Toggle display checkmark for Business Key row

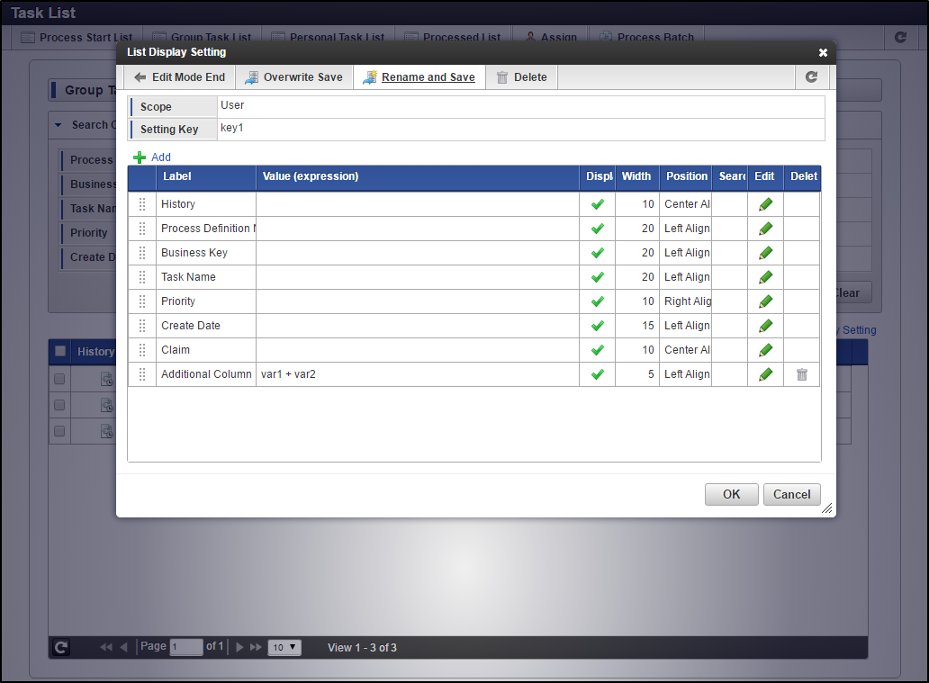[x=597, y=253]
